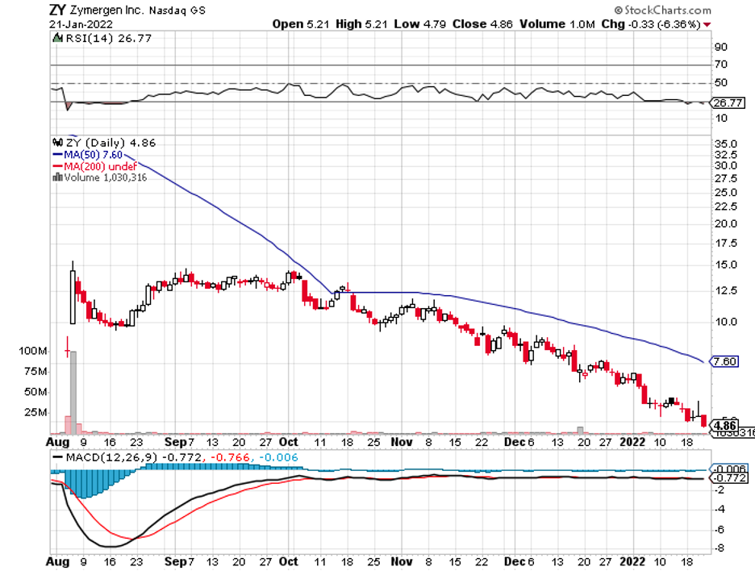Click the red down-arrow beside Chg percentage
This screenshot has height=571, width=755.
pos(707,24)
